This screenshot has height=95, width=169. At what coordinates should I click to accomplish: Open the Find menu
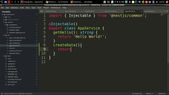pos(22,8)
